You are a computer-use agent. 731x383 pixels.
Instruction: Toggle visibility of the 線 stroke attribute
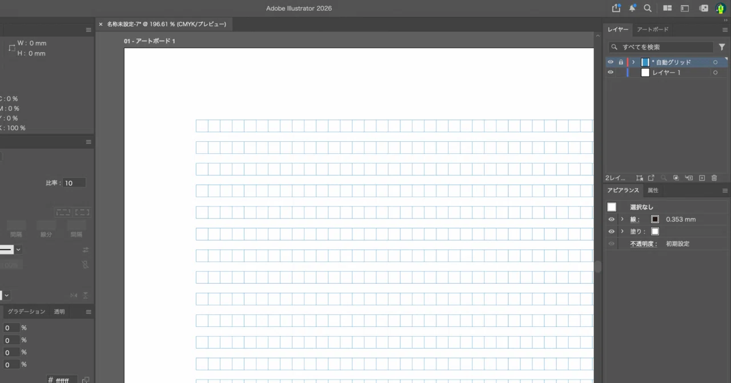tap(612, 220)
